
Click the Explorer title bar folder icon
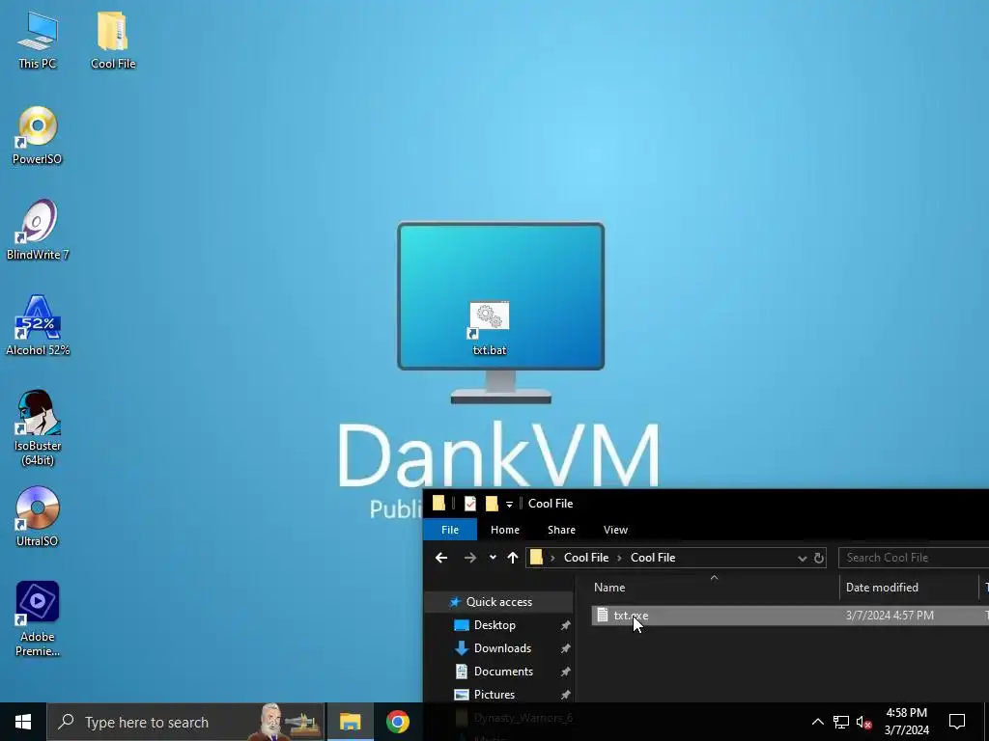pos(439,503)
